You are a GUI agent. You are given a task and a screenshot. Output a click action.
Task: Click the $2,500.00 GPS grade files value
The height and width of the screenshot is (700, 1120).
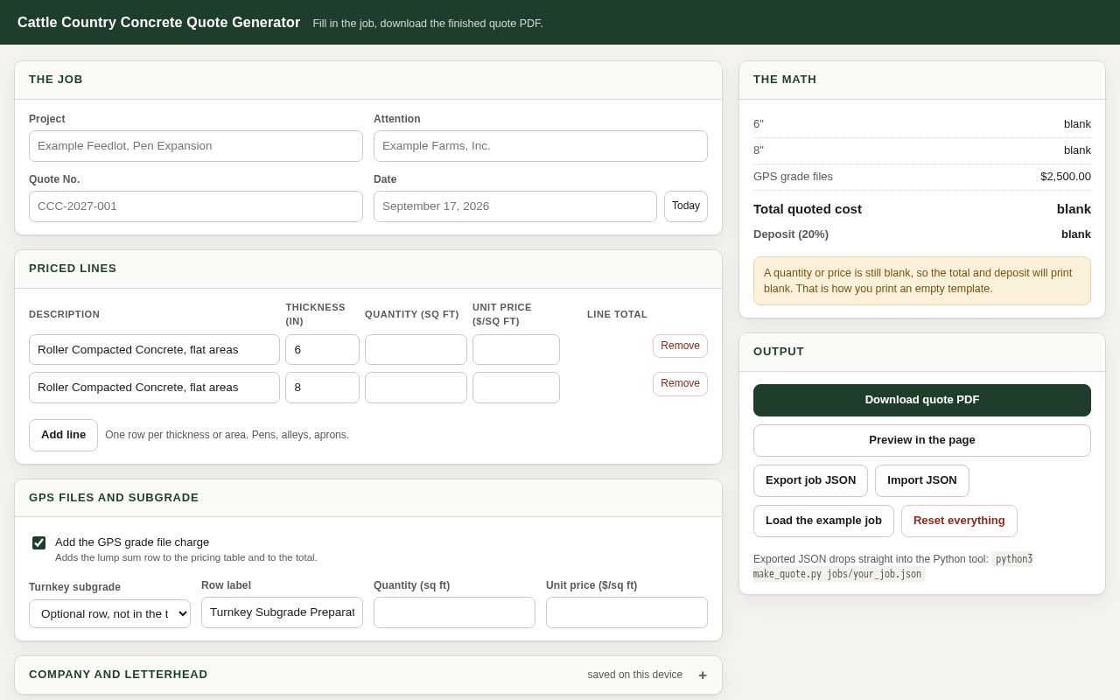point(1065,177)
